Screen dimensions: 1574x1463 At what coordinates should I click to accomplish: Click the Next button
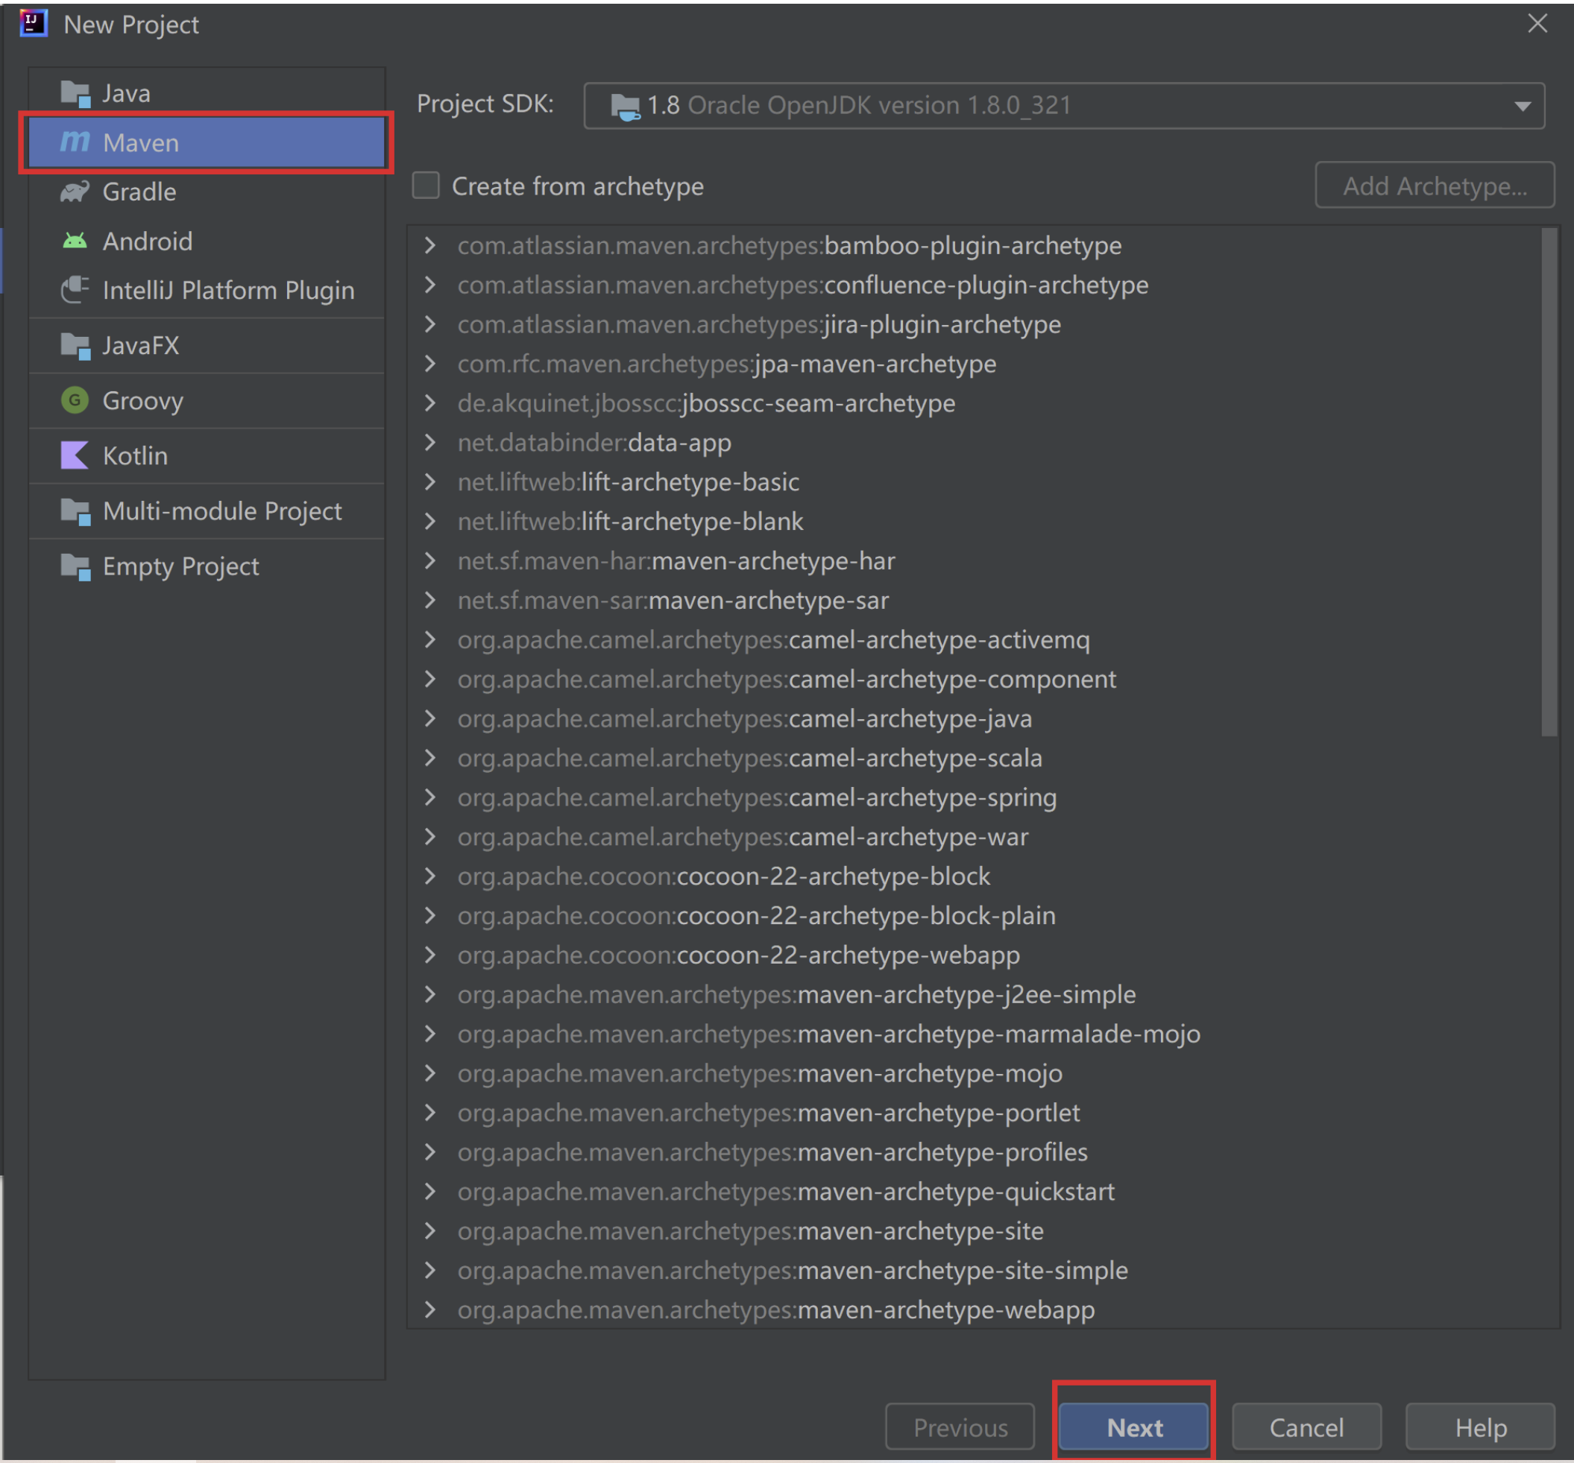1134,1427
